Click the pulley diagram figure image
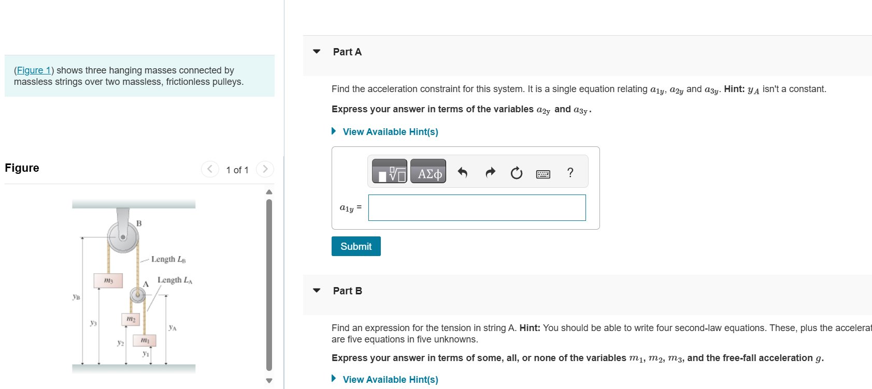Viewport: 872px width, 389px height. [x=134, y=286]
